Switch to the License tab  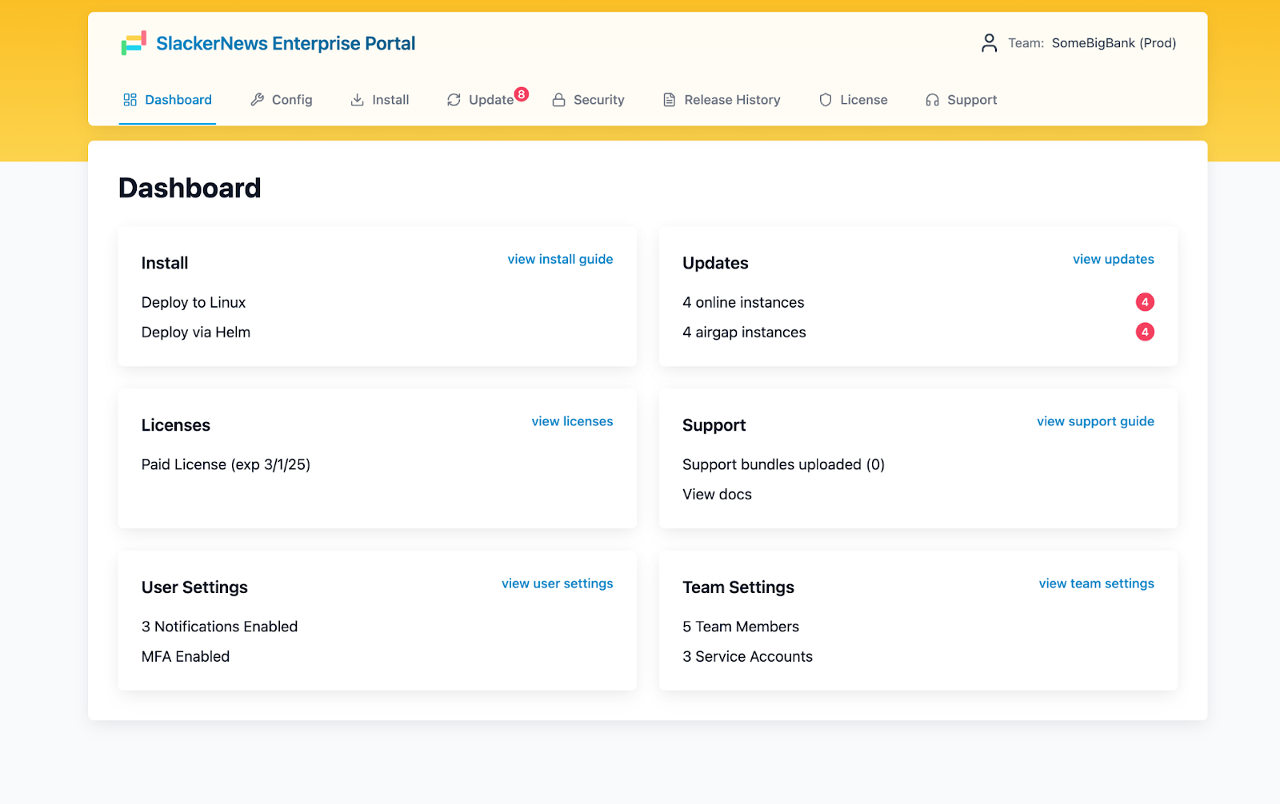(x=854, y=100)
